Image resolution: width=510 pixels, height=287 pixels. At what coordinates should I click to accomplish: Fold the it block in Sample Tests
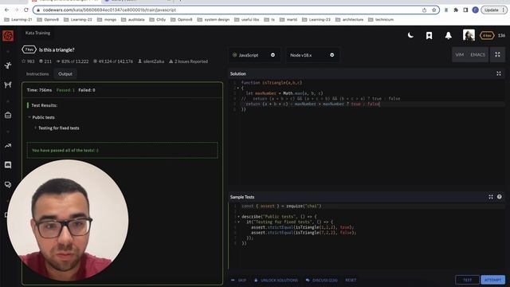238,222
